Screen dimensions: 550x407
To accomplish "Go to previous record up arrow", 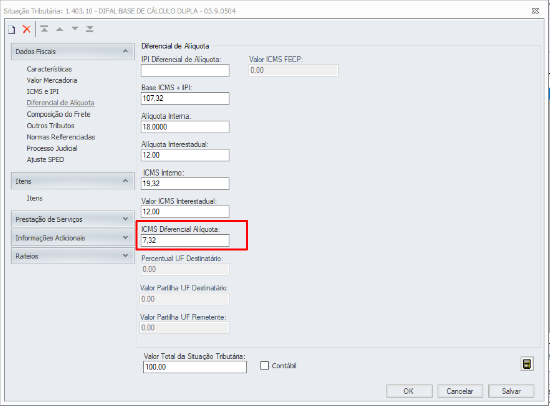I will [x=59, y=29].
